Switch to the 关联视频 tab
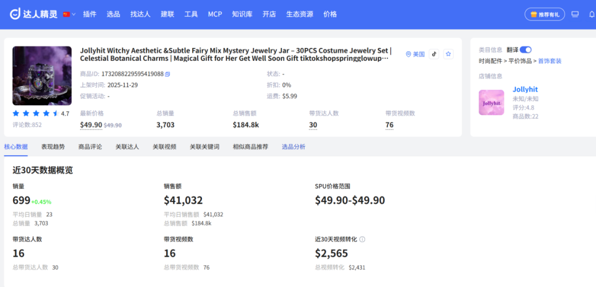 coord(164,147)
